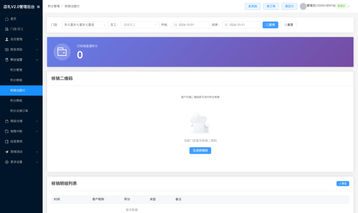Viewport: 358px width, 213px height.
Task: Click the 开始 date input field
Action: click(x=191, y=25)
